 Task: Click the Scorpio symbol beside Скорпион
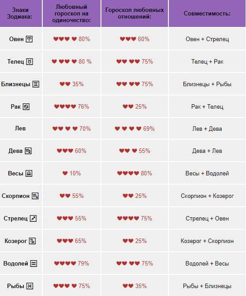[x=35, y=196]
